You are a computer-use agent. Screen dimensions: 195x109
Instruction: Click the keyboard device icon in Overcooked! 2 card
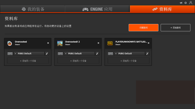tap(60, 54)
